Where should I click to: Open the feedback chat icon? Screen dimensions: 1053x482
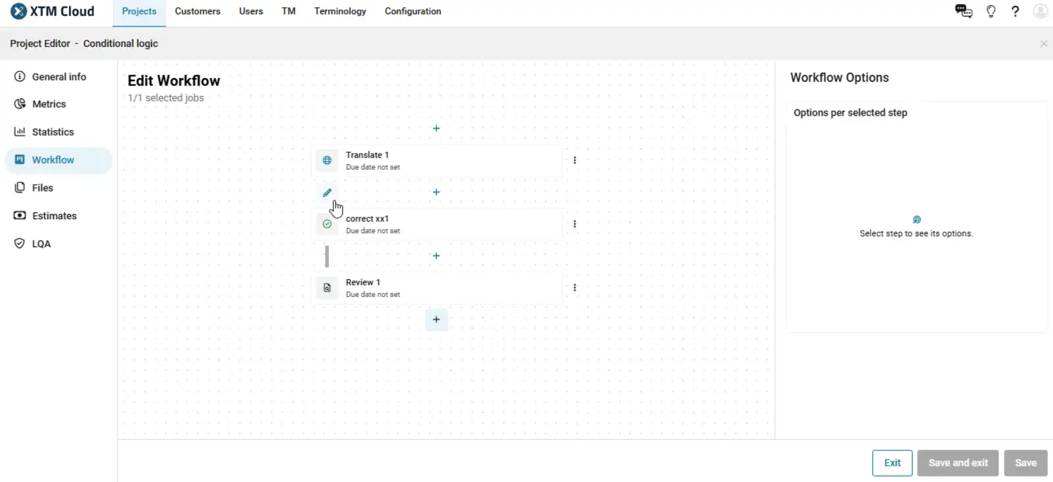963,11
